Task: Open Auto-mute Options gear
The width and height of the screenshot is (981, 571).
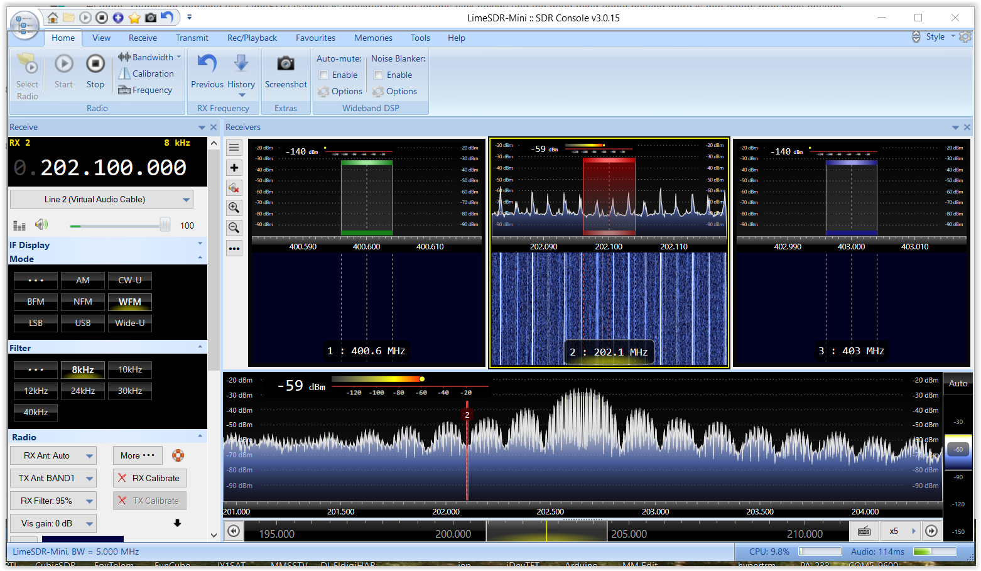Action: coord(340,91)
